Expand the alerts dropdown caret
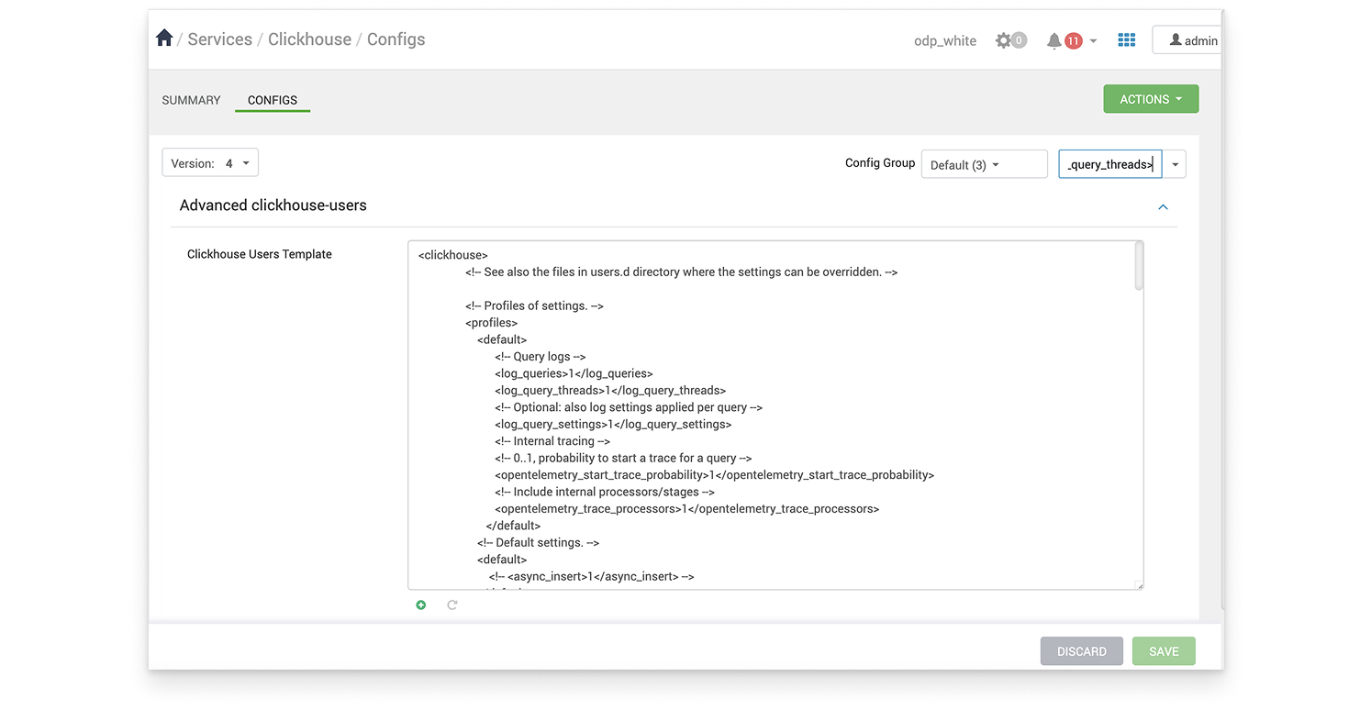The height and width of the screenshot is (710, 1371). pos(1093,41)
